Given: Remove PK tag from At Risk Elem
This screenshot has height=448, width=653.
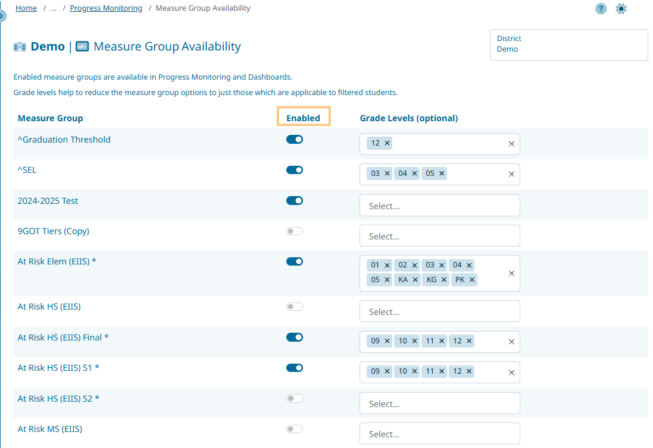Looking at the screenshot, I should 472,280.
